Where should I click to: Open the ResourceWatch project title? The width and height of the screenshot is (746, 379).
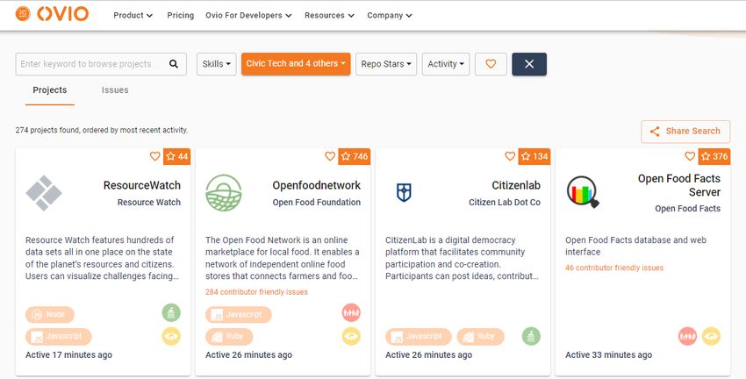(142, 185)
